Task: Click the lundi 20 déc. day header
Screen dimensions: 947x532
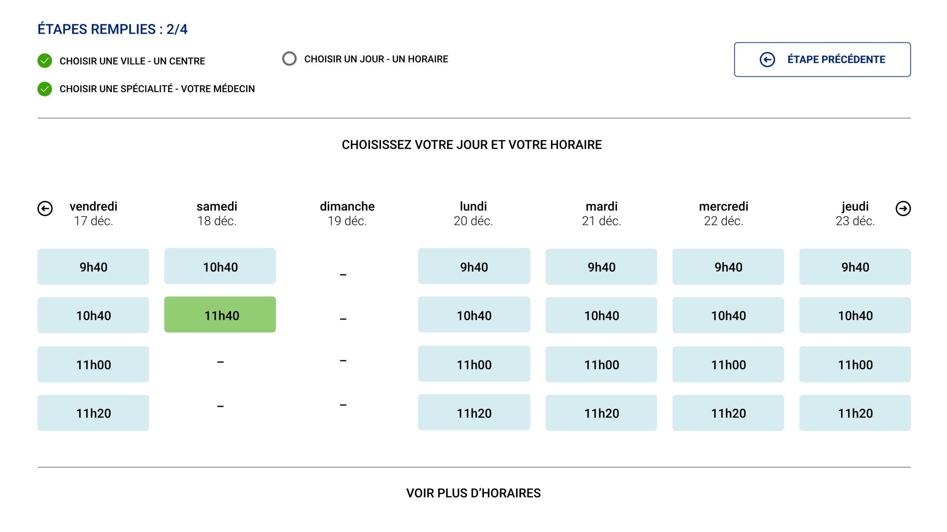Action: tap(473, 213)
